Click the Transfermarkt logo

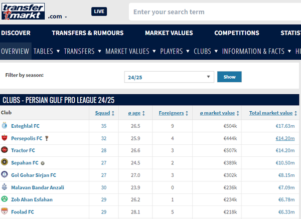(23, 11)
